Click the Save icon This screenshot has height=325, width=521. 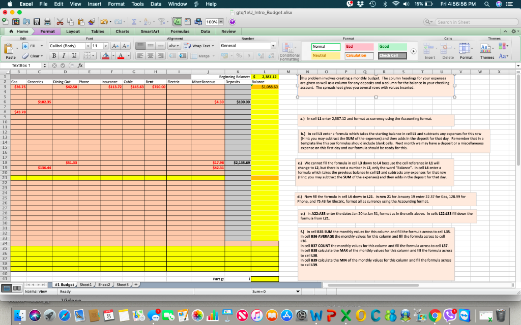[x=36, y=21]
